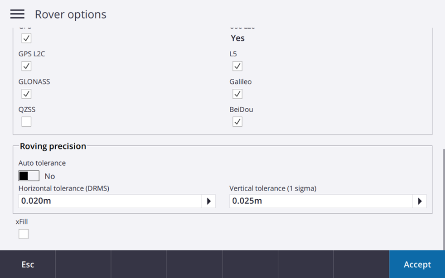The image size is (445, 278).
Task: Disable the GLONASS checkbox
Action: (26, 94)
